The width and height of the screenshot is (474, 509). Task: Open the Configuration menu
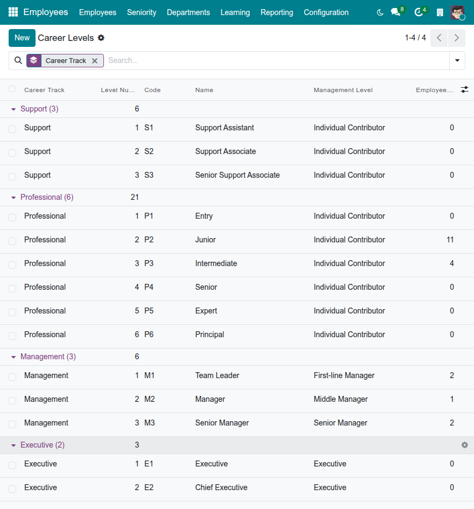pos(326,12)
